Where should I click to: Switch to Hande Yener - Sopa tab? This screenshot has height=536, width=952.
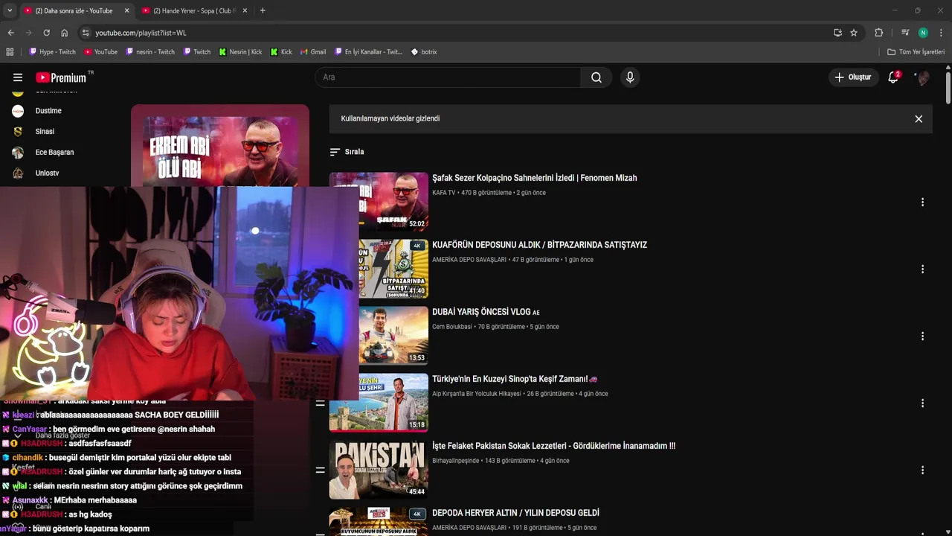click(192, 10)
